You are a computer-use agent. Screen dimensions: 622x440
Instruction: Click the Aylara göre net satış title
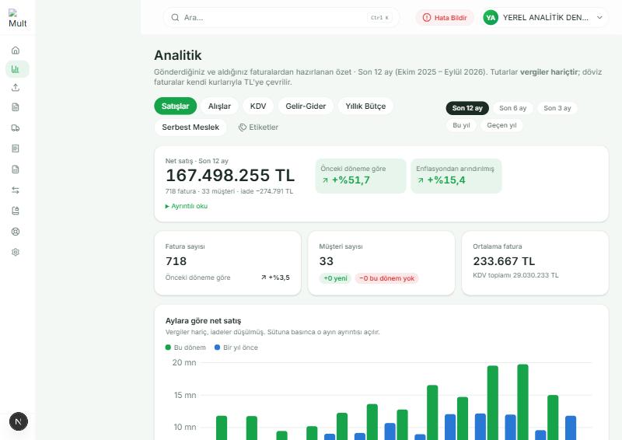(x=203, y=320)
